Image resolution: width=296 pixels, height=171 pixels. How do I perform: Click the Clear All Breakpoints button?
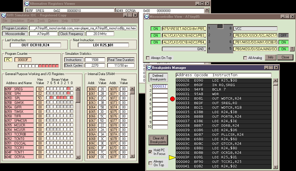tap(158, 140)
